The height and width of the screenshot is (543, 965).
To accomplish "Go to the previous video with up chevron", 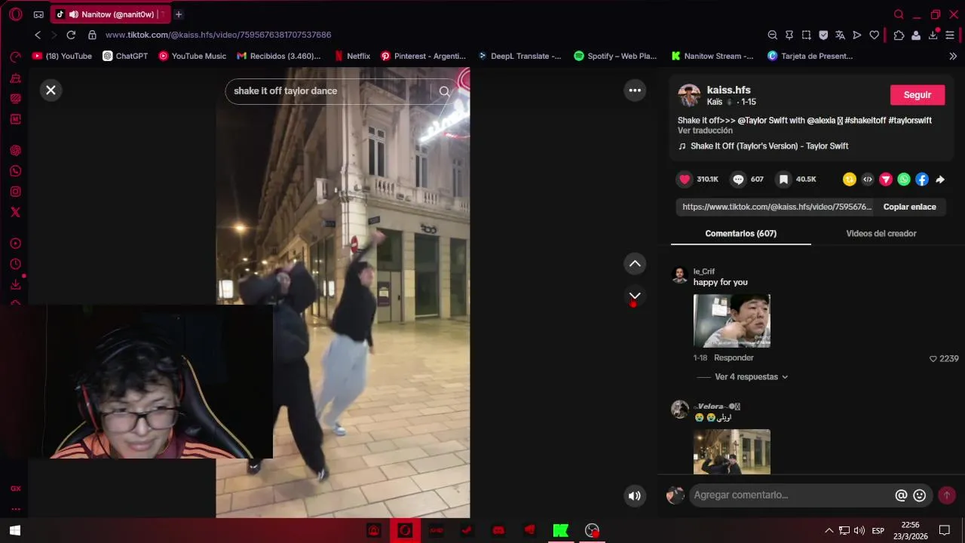I will [635, 263].
